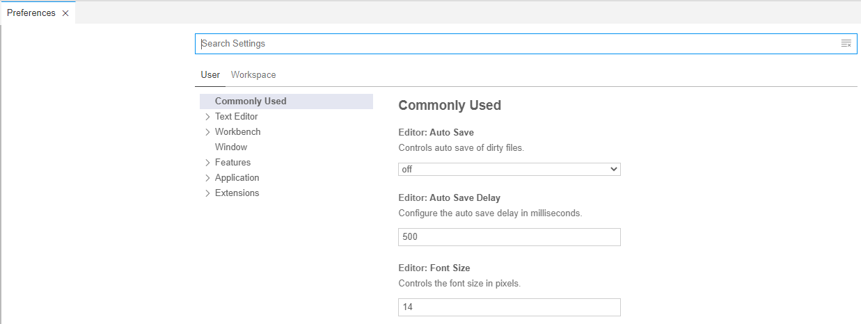Close the Preferences tab
Viewport: 861px width, 324px height.
(65, 13)
